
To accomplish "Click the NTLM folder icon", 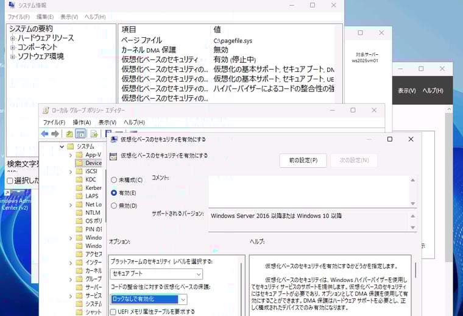I will coord(79,212).
